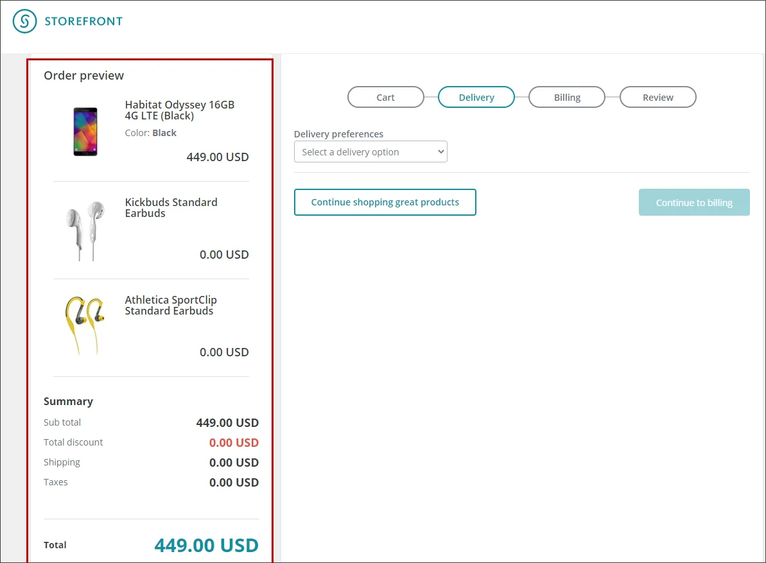This screenshot has width=766, height=563.
Task: Click Continue shopping great products button
Action: (x=385, y=202)
